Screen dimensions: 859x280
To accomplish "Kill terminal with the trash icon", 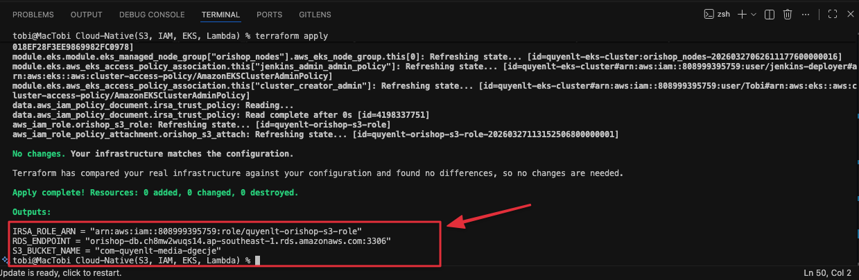I will [x=788, y=14].
